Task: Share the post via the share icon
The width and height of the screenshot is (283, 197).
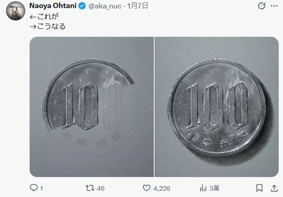Action: (x=274, y=188)
